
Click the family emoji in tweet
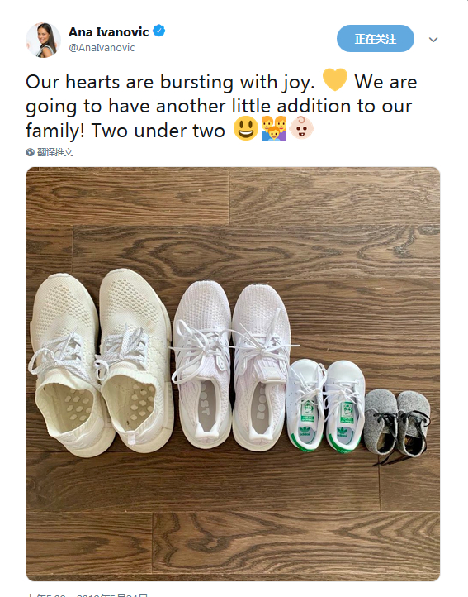274,128
